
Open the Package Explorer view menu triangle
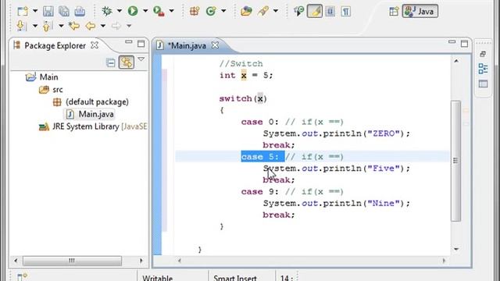141,59
